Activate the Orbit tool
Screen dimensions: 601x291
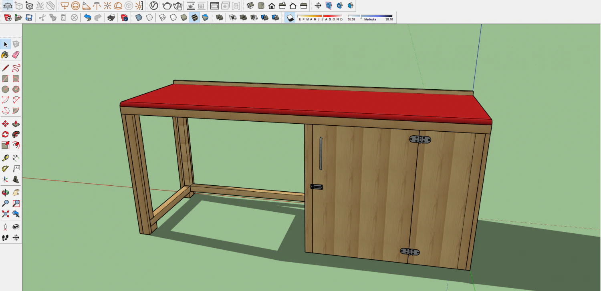pyautogui.click(x=5, y=193)
